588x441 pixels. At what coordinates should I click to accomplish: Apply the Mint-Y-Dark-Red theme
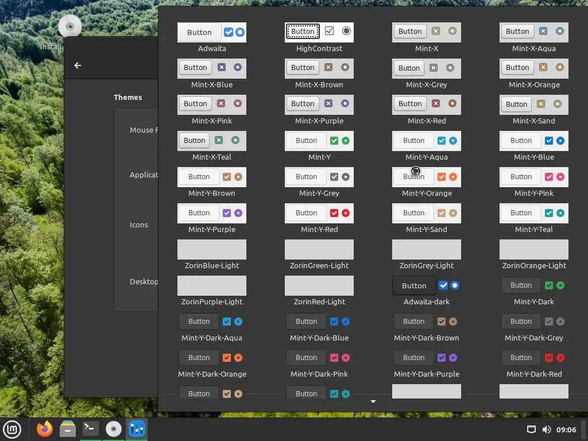pyautogui.click(x=534, y=363)
